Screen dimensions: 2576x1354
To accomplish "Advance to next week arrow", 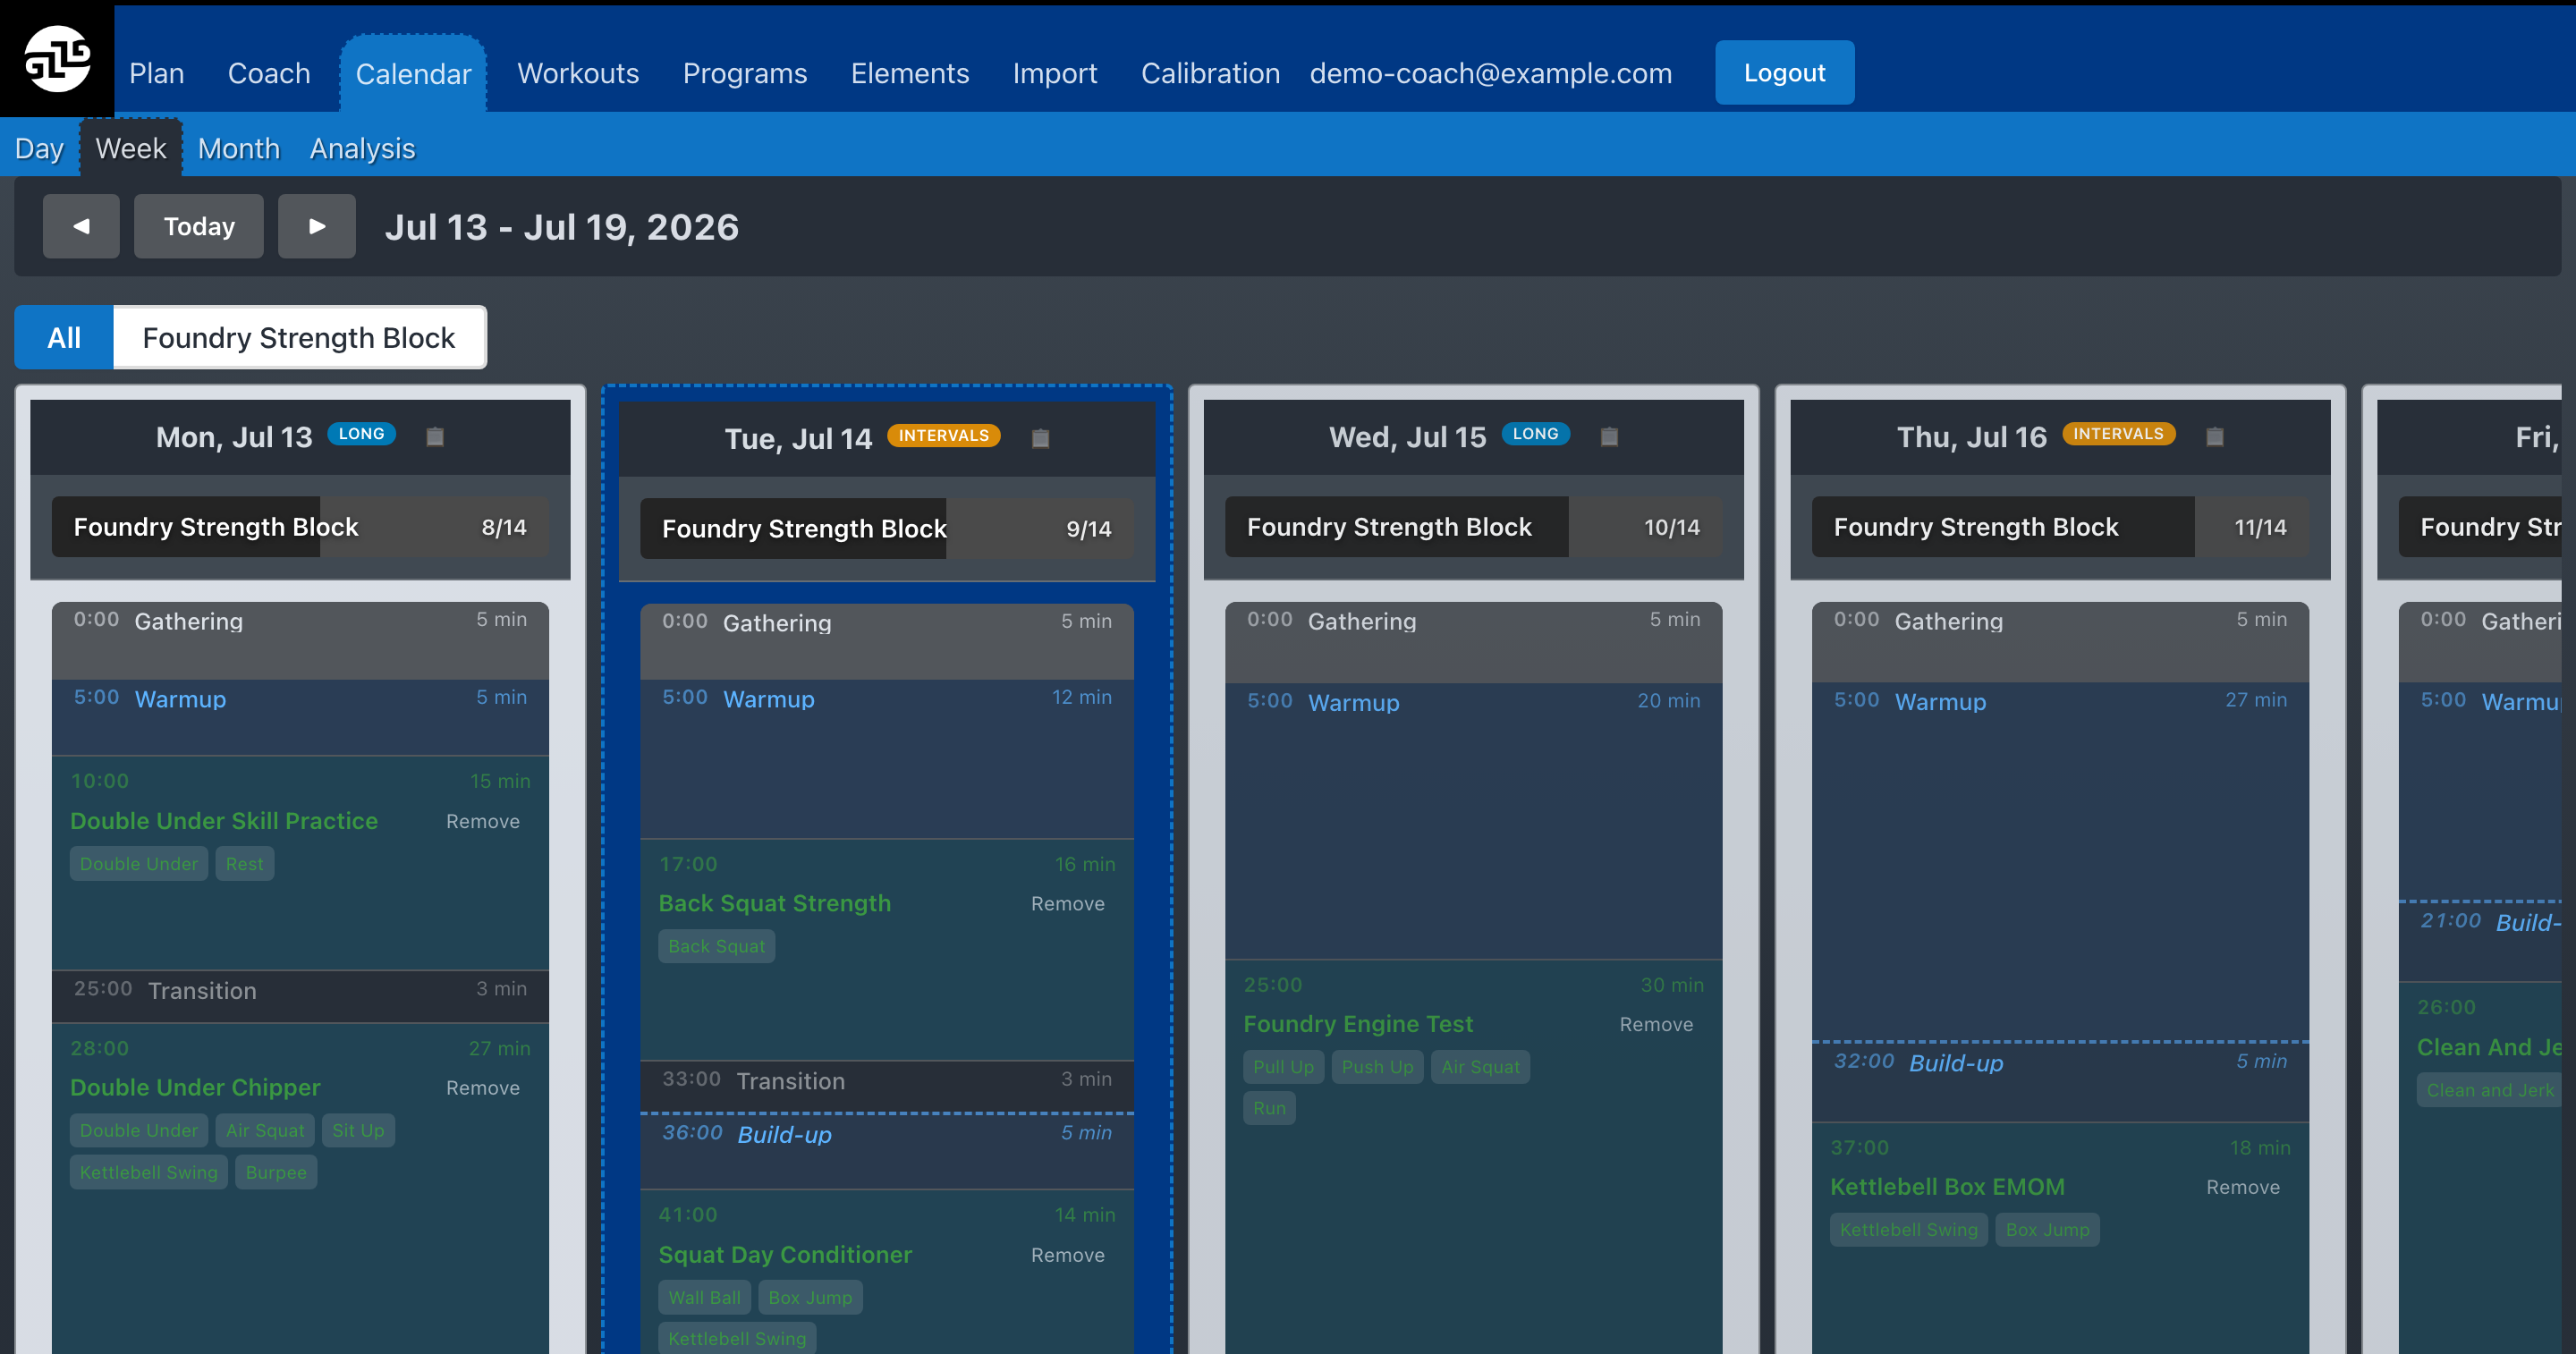I will pyautogui.click(x=316, y=226).
